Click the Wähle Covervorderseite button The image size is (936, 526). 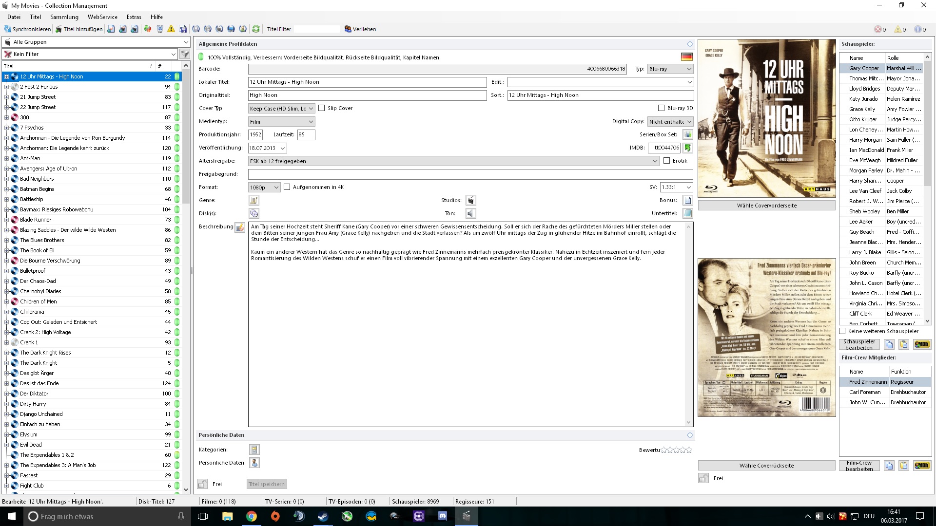[766, 206]
